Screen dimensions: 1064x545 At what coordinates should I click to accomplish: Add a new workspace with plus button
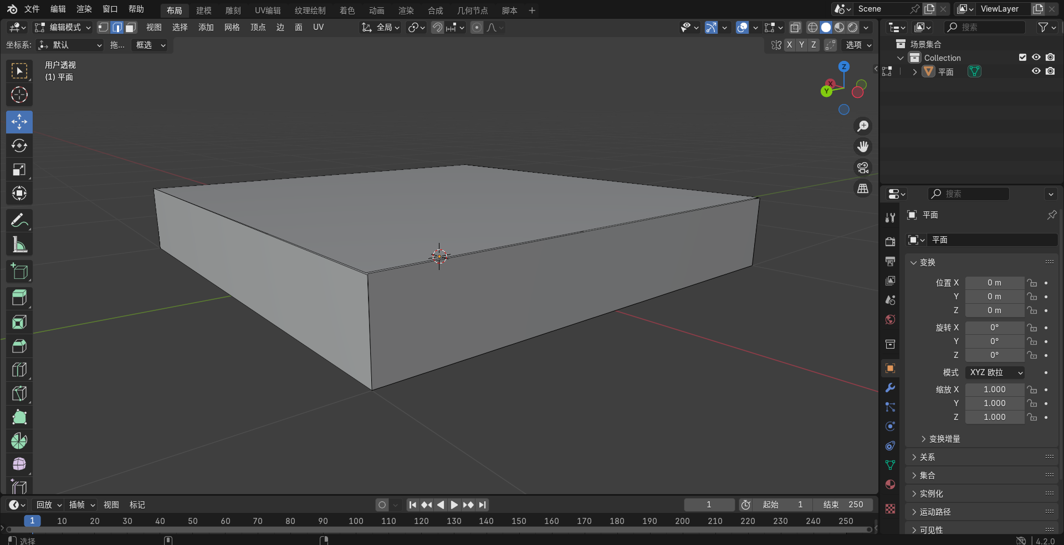[x=532, y=11]
